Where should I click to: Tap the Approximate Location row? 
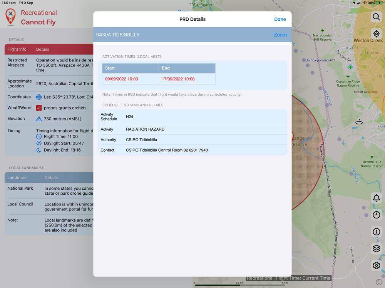point(49,83)
